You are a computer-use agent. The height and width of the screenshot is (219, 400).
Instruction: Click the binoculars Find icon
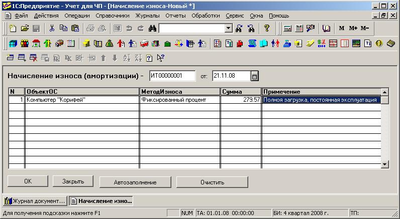(150, 29)
